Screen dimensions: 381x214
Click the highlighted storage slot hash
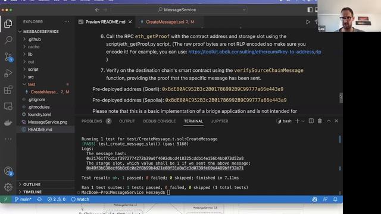coord(165,168)
